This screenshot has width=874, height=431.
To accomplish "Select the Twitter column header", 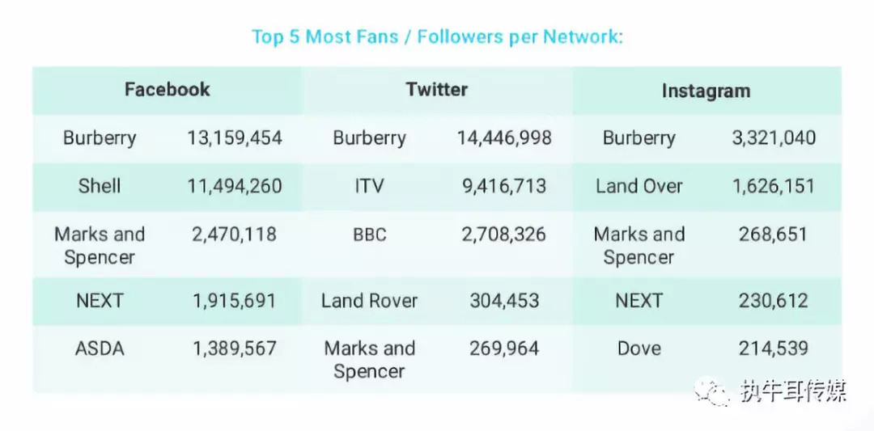I will [x=437, y=90].
